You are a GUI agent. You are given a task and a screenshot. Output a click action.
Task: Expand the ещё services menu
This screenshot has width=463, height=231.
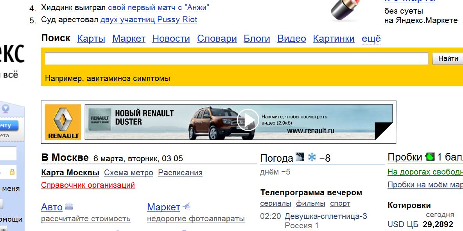point(371,39)
